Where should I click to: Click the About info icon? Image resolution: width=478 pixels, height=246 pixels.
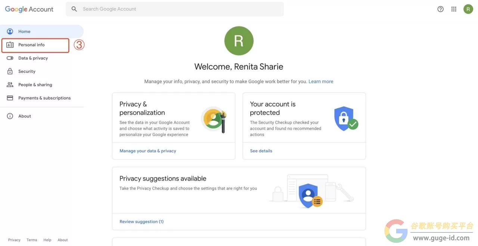coord(10,116)
